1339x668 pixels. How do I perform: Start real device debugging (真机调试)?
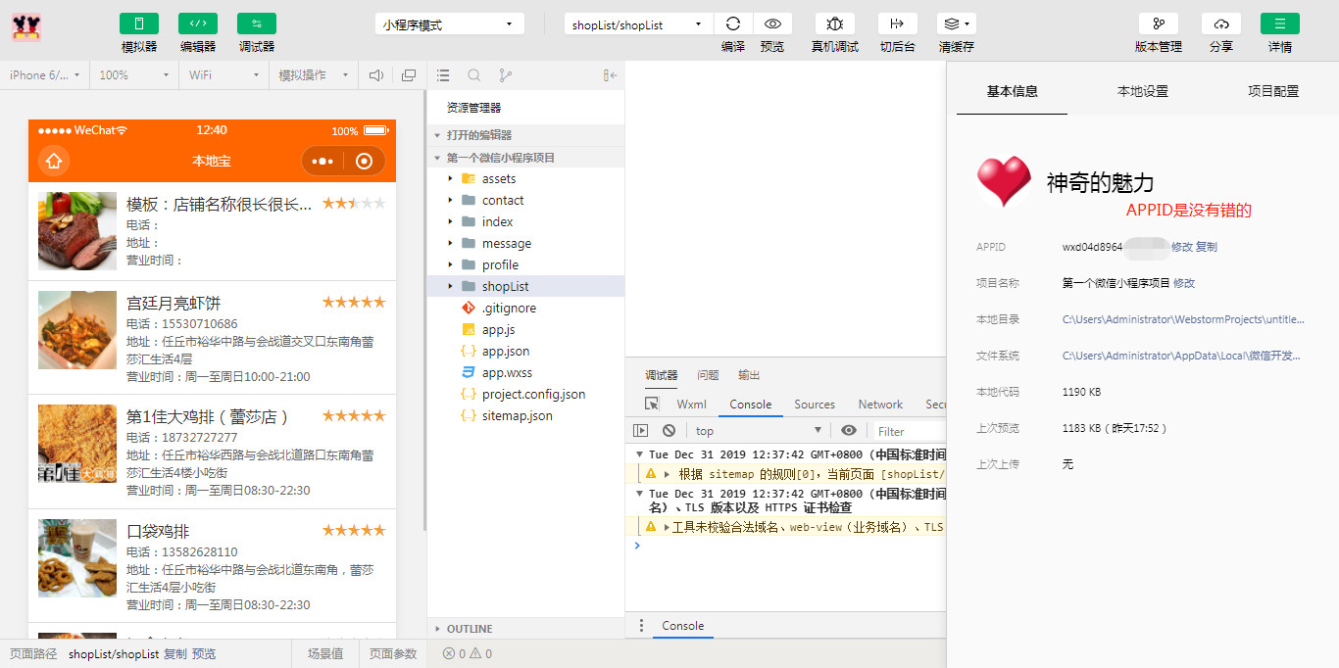[835, 24]
